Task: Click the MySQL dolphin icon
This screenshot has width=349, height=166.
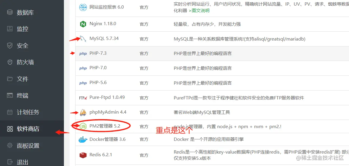Action: [x=83, y=39]
